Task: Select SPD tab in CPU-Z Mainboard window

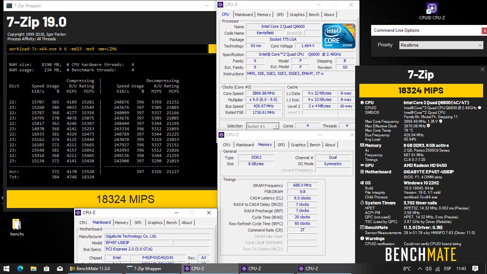Action: 138,223
